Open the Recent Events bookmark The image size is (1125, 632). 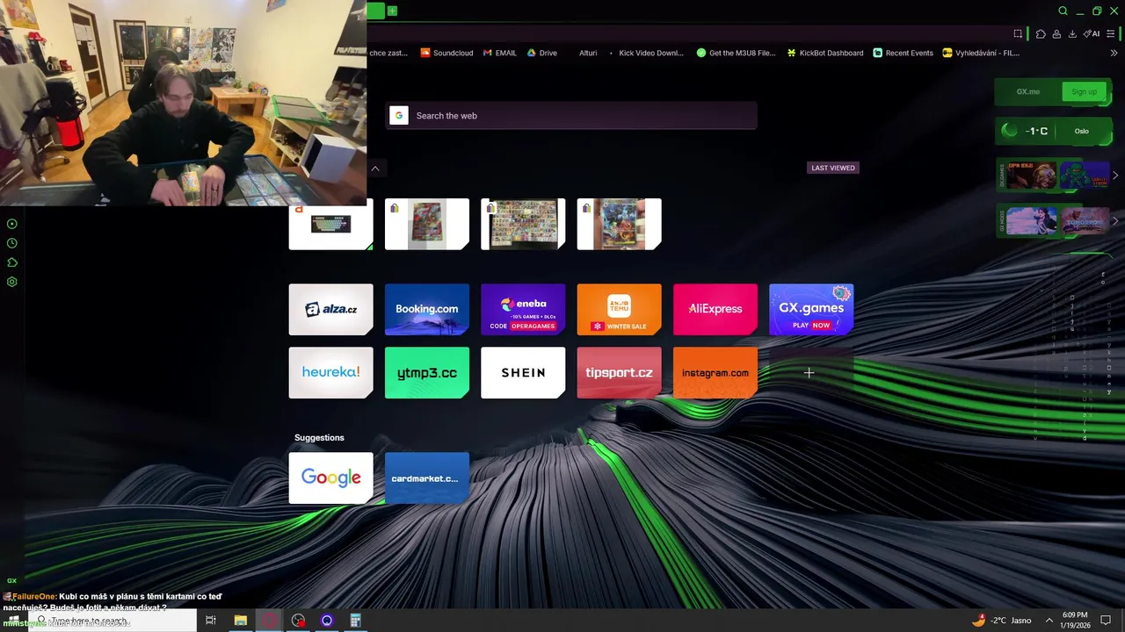click(903, 53)
